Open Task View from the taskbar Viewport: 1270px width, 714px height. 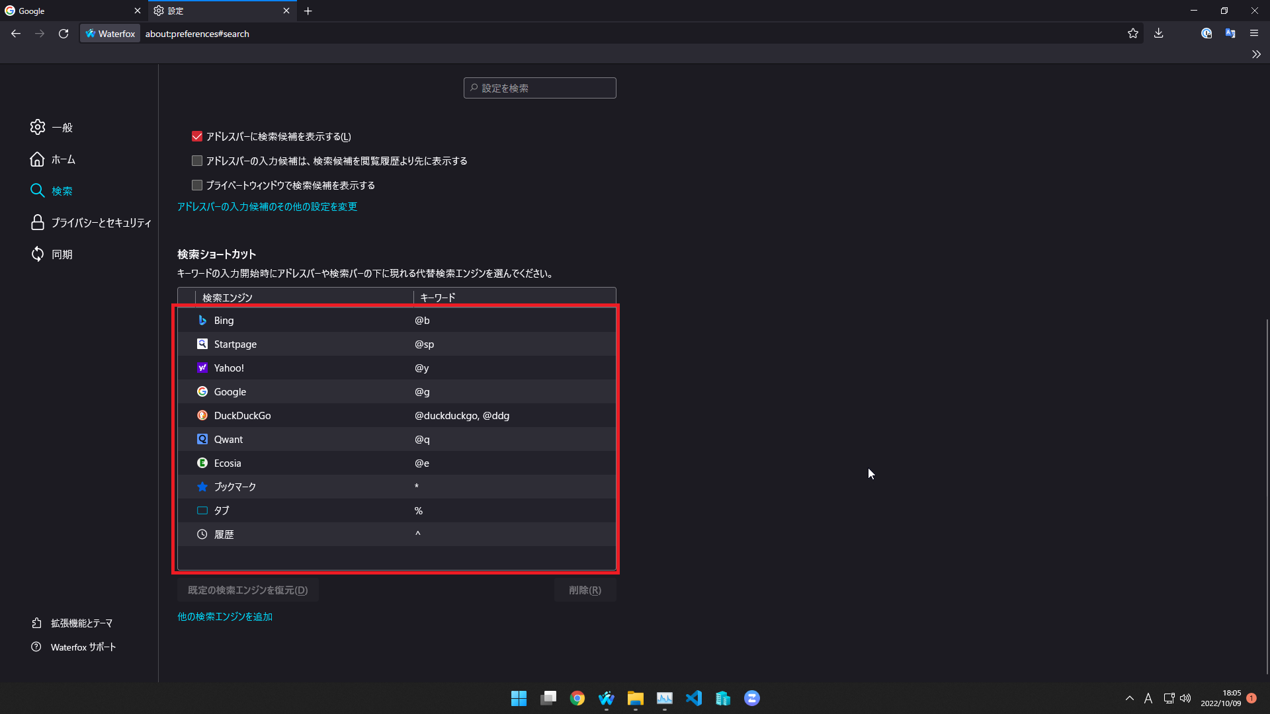548,698
